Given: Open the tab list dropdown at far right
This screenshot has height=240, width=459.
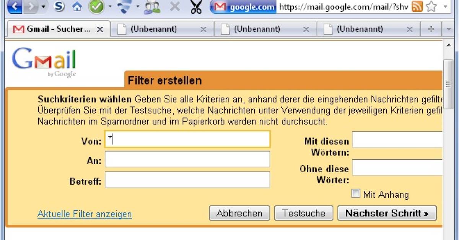Looking at the screenshot, I should [448, 29].
